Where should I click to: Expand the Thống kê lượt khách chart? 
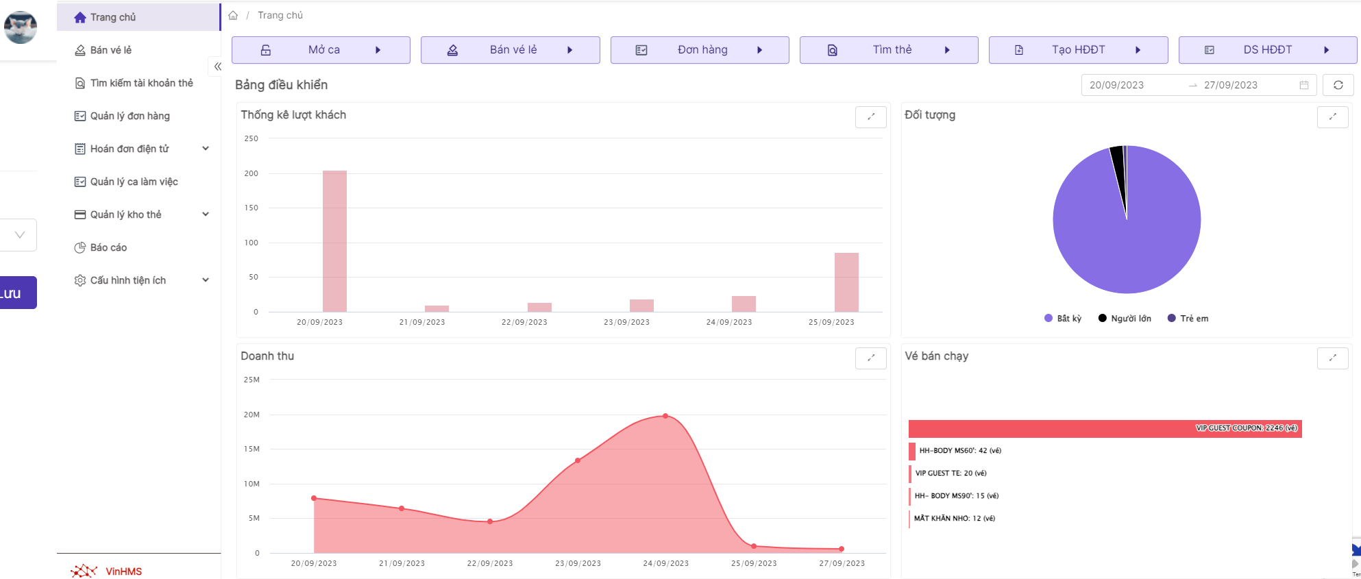click(x=870, y=116)
